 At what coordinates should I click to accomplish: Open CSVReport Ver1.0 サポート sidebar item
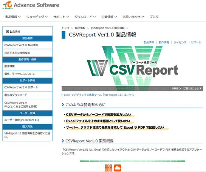click(x=28, y=87)
